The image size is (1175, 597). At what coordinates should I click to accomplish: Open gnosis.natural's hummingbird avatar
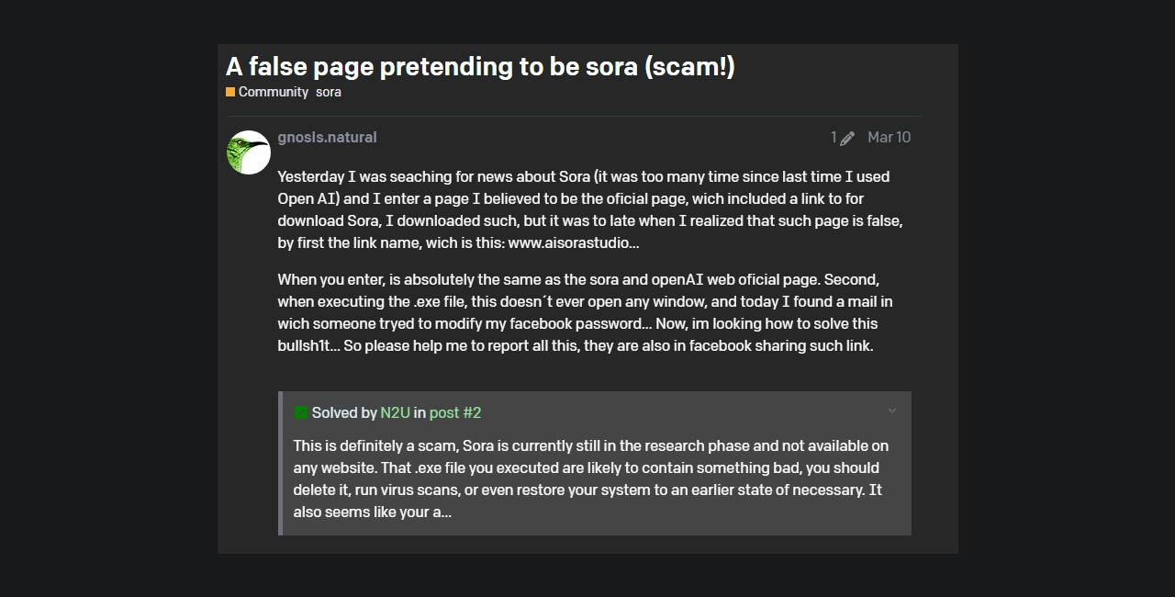tap(248, 152)
